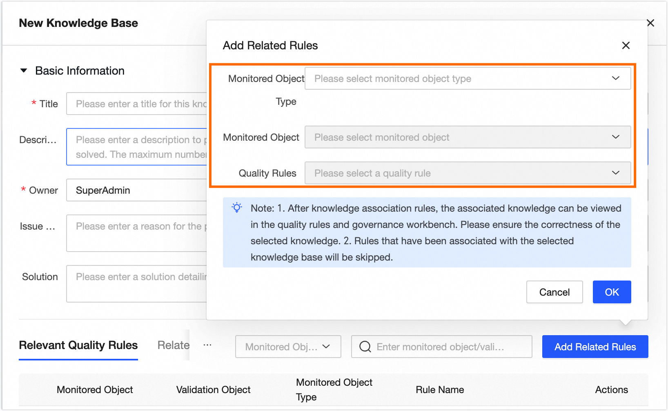Click the more tabs ellipsis icon

coord(207,345)
